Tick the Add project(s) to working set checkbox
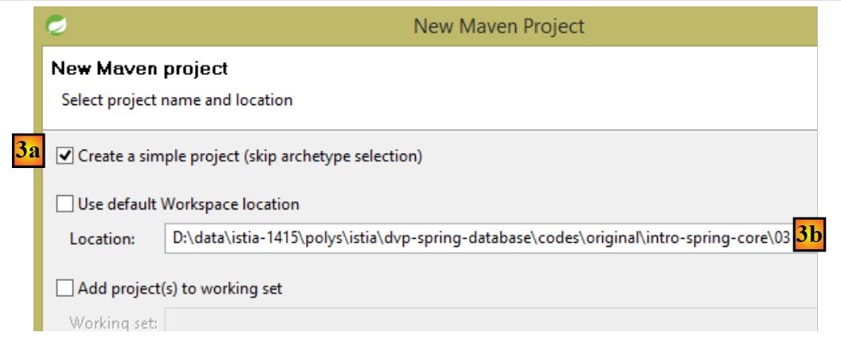The height and width of the screenshot is (344, 841). tap(65, 287)
